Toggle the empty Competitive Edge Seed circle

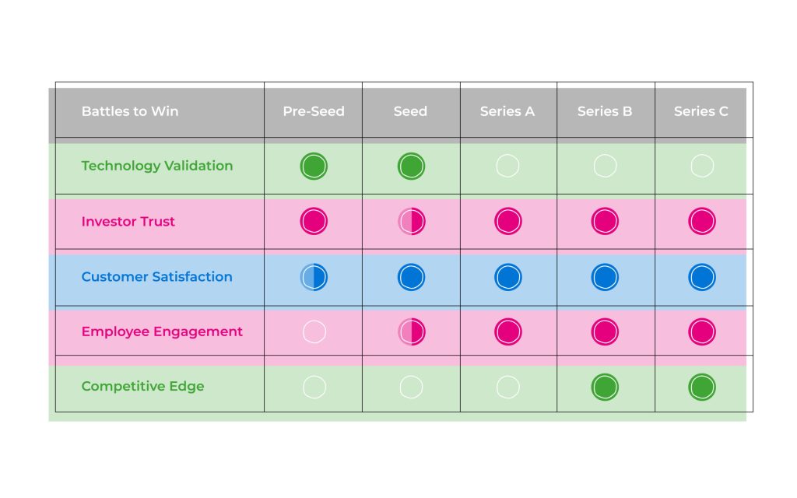click(411, 388)
